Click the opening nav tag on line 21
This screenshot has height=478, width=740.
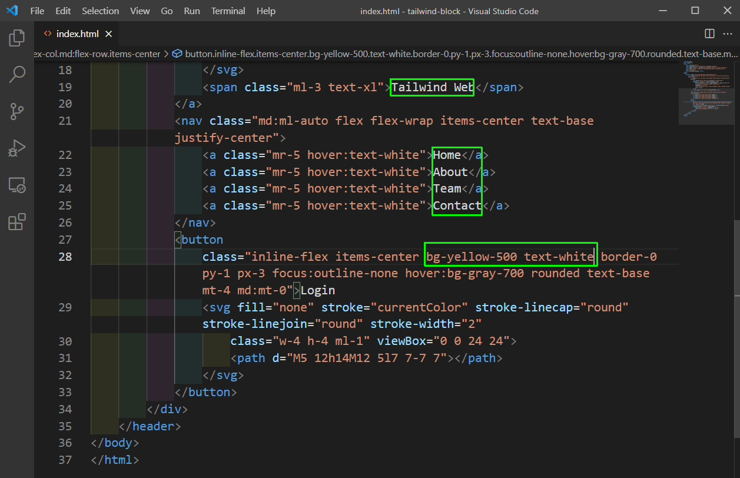click(188, 121)
